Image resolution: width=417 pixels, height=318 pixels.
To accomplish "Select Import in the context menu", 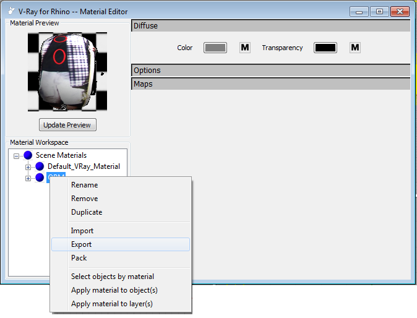I will pyautogui.click(x=121, y=231).
